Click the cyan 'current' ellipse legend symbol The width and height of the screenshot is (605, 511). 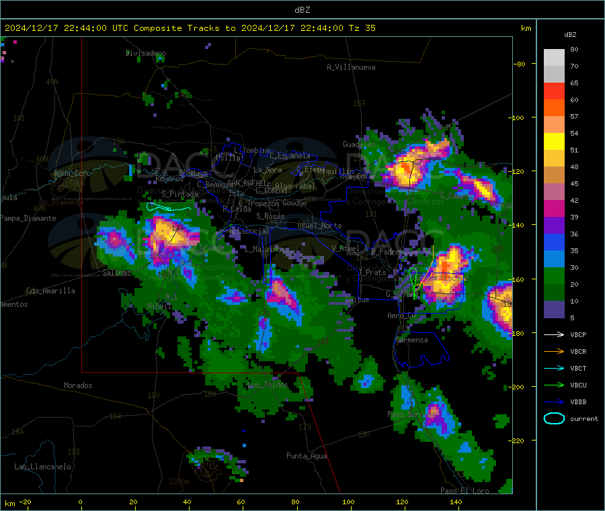(554, 418)
